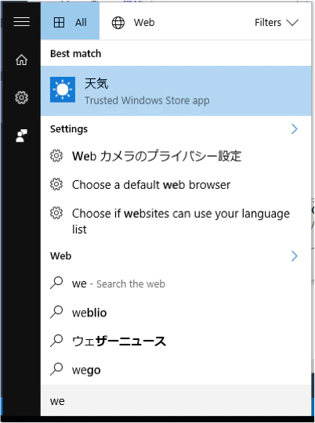315x423 pixels.
Task: Select the wego search suggestion
Action: (176, 370)
